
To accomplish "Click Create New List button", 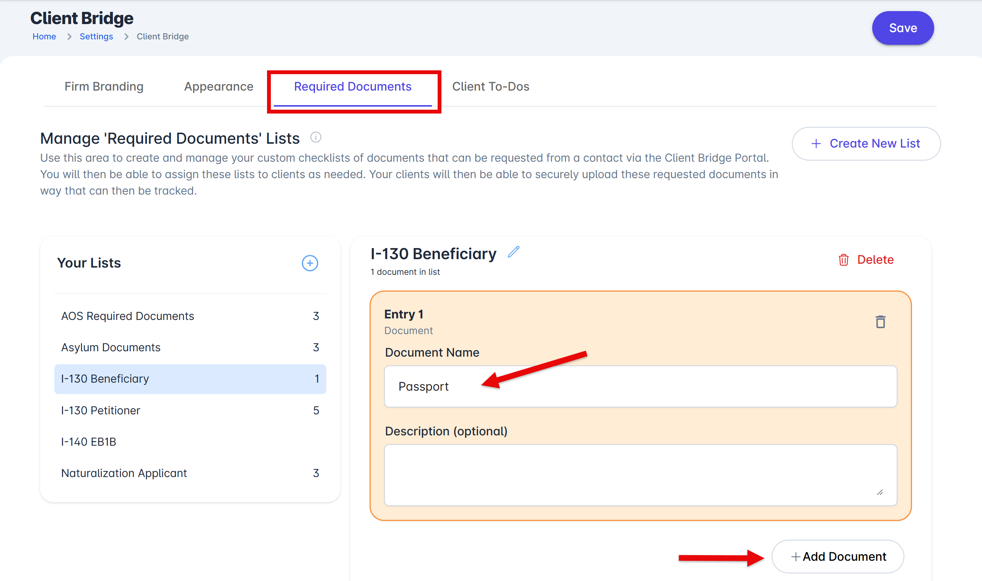I will [866, 144].
